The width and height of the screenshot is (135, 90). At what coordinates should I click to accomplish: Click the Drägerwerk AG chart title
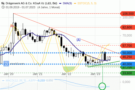click(x=31, y=3)
